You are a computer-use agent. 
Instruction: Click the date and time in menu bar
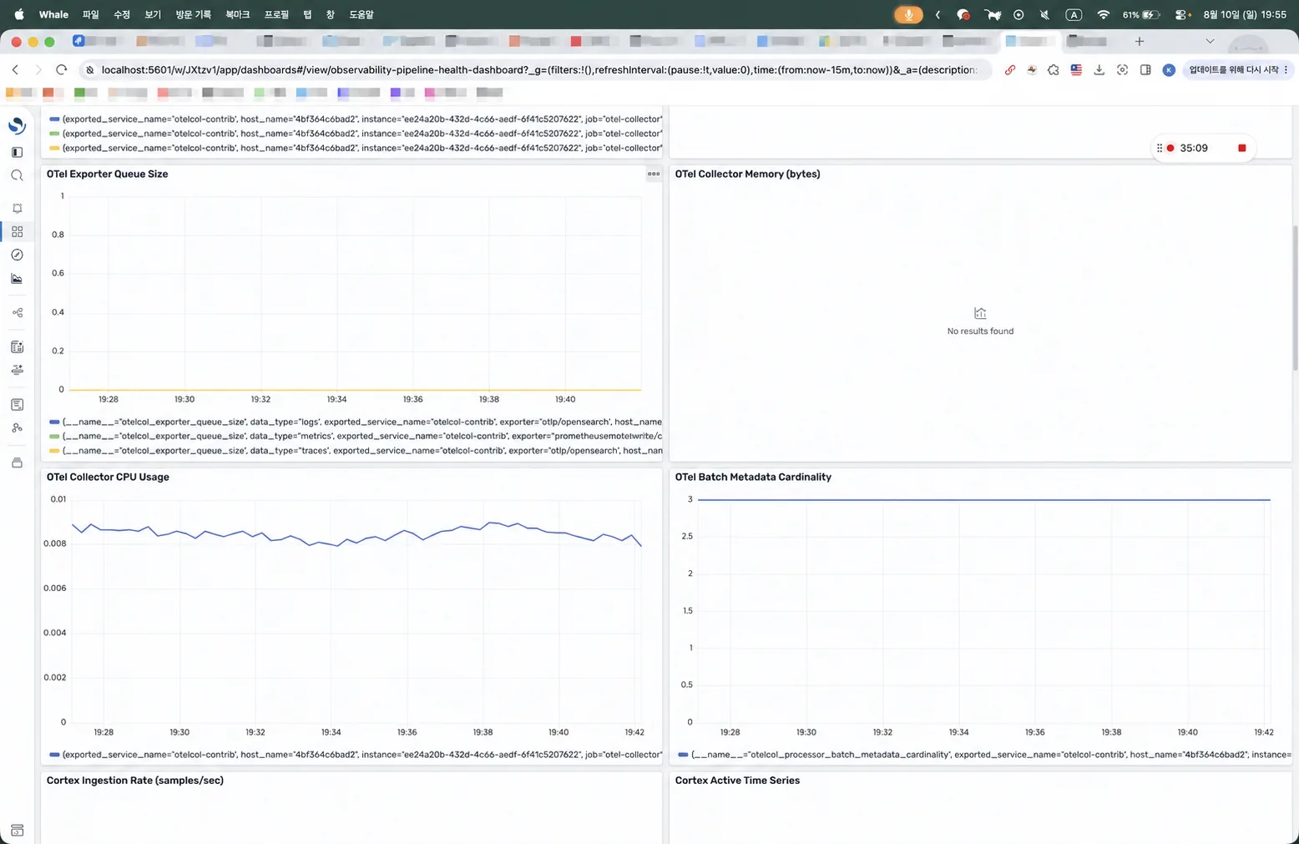click(1245, 14)
